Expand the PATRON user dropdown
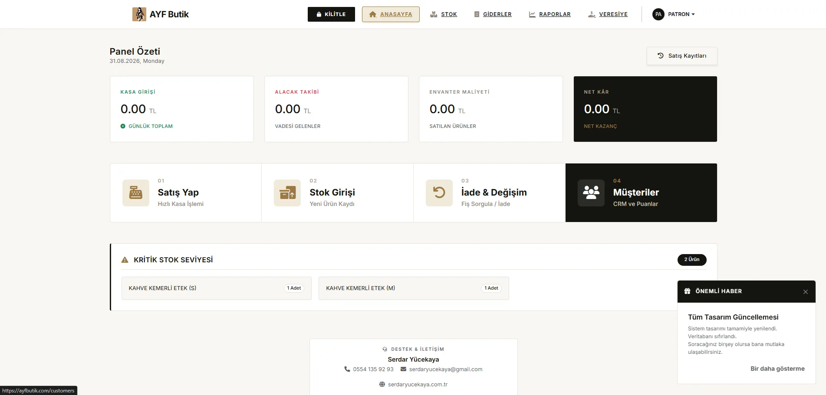The width and height of the screenshot is (826, 395). tap(674, 14)
